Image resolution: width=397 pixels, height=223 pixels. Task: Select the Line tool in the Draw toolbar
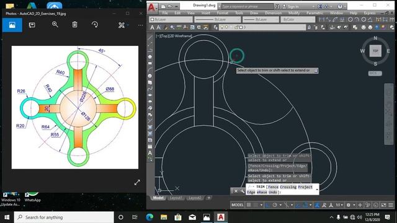tap(150, 38)
